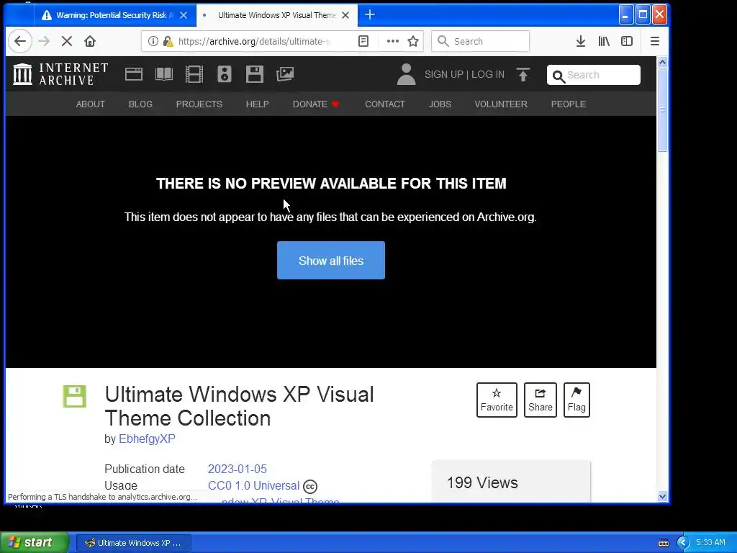Open the Audio speaker icon
The image size is (737, 553).
tap(225, 74)
